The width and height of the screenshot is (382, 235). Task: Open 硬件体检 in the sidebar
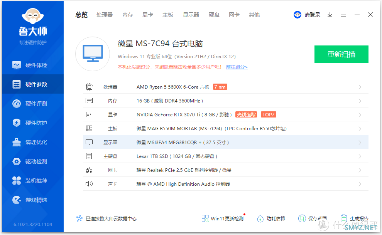point(33,65)
